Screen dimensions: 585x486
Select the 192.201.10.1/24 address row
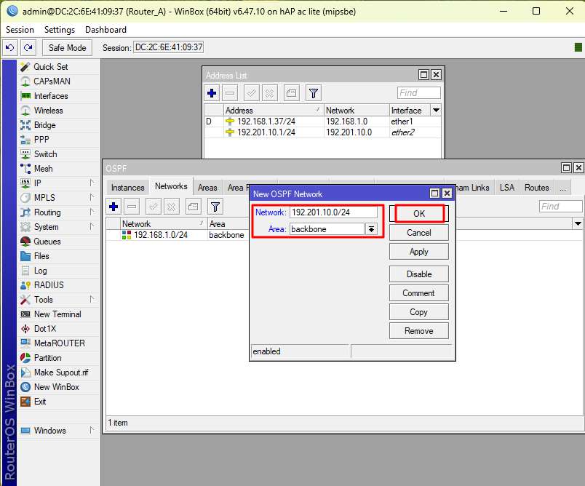click(x=266, y=132)
